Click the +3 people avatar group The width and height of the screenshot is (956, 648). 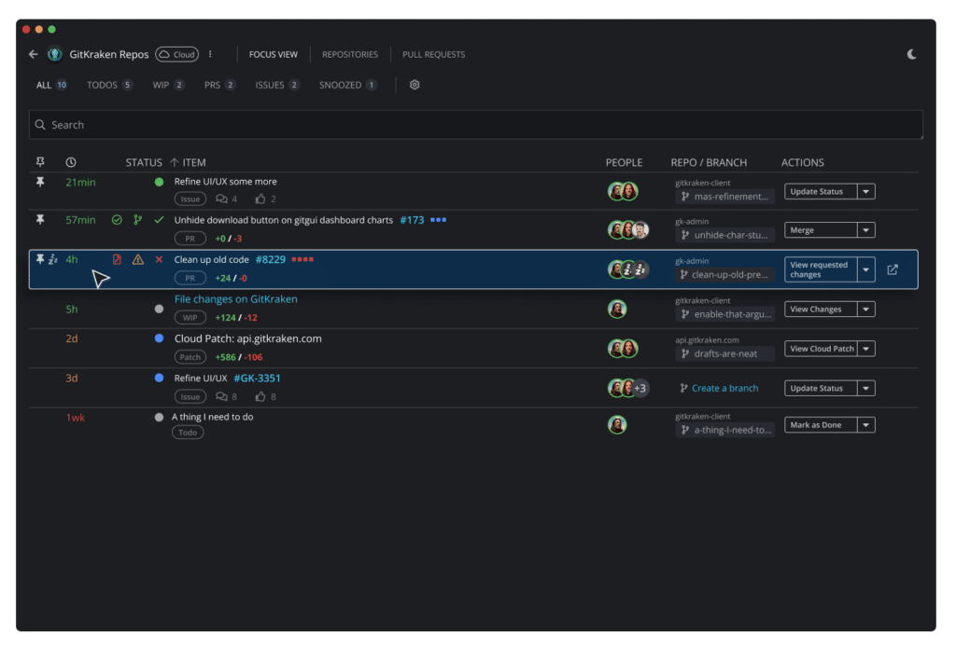tap(640, 388)
